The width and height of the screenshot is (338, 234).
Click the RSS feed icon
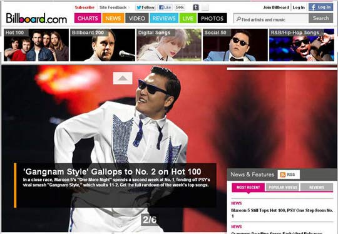point(289,175)
